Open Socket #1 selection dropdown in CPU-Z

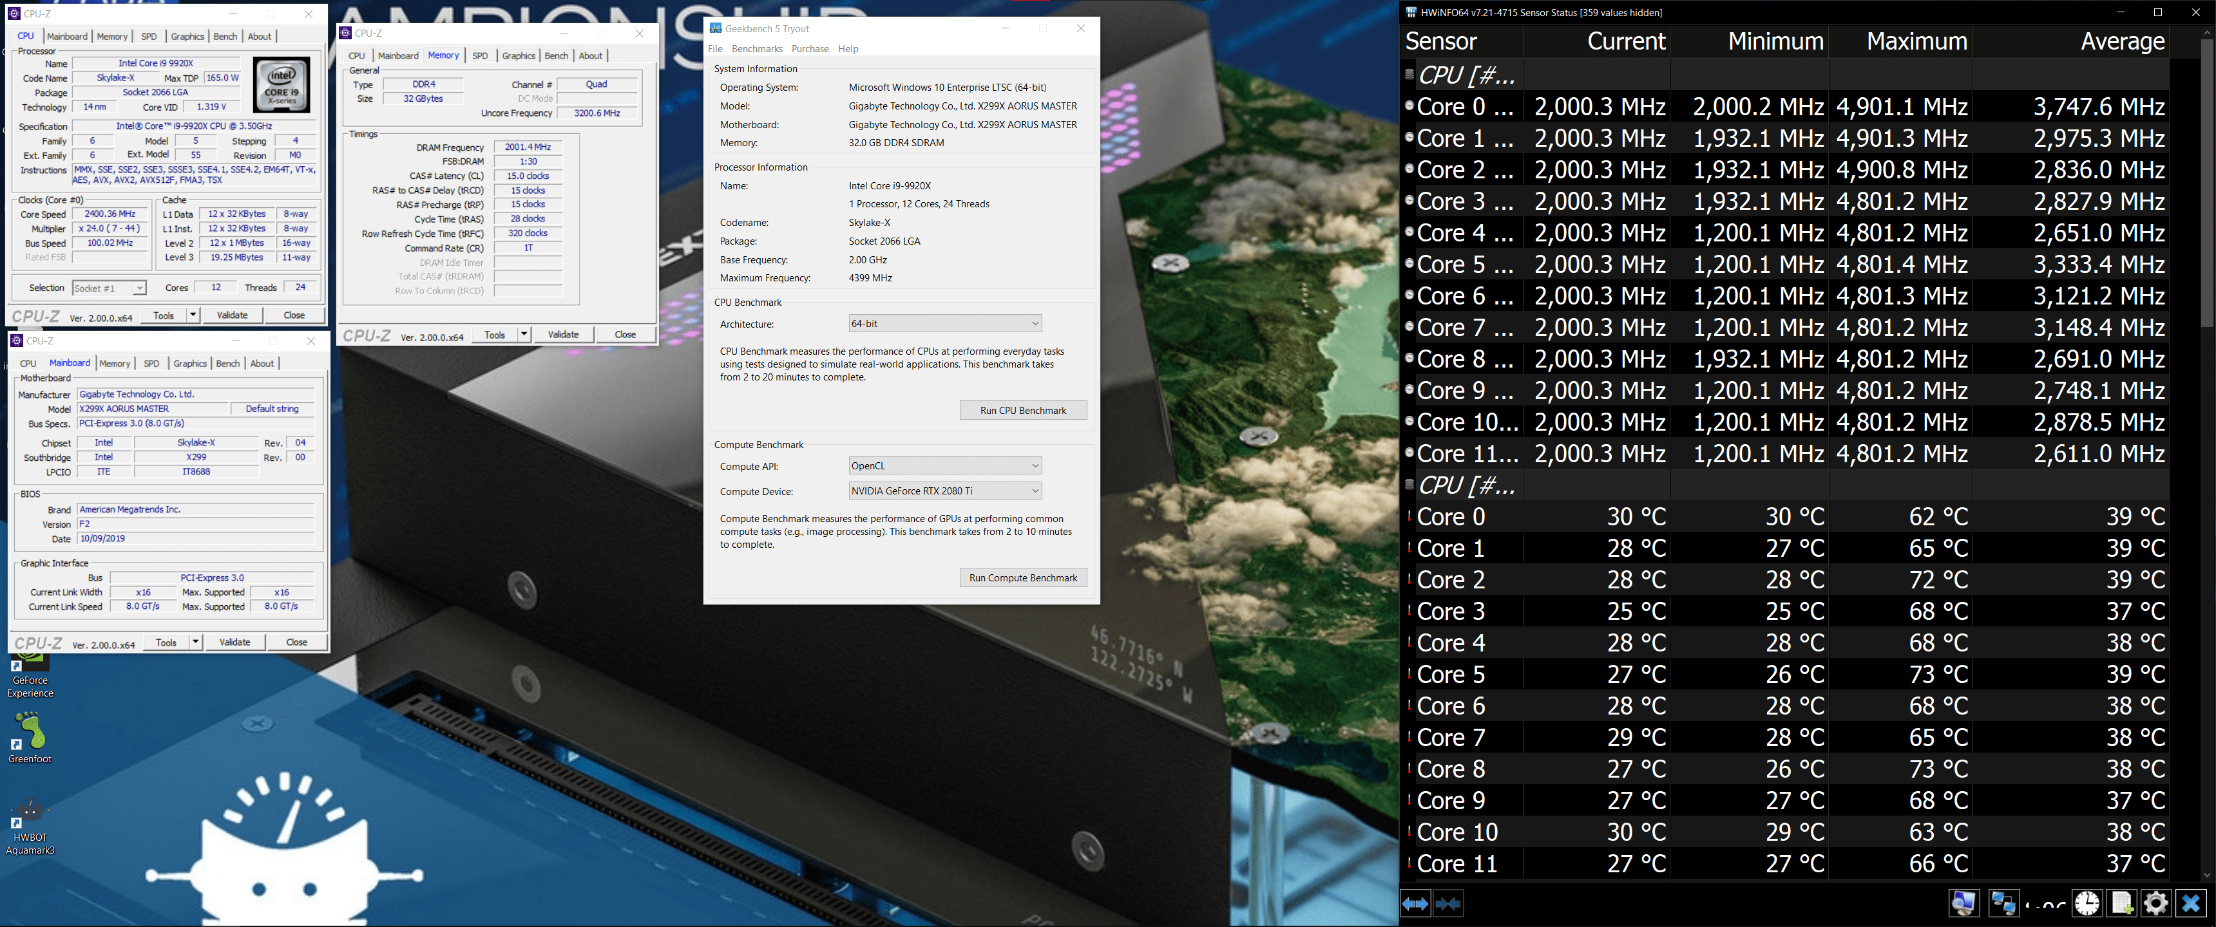(x=110, y=288)
